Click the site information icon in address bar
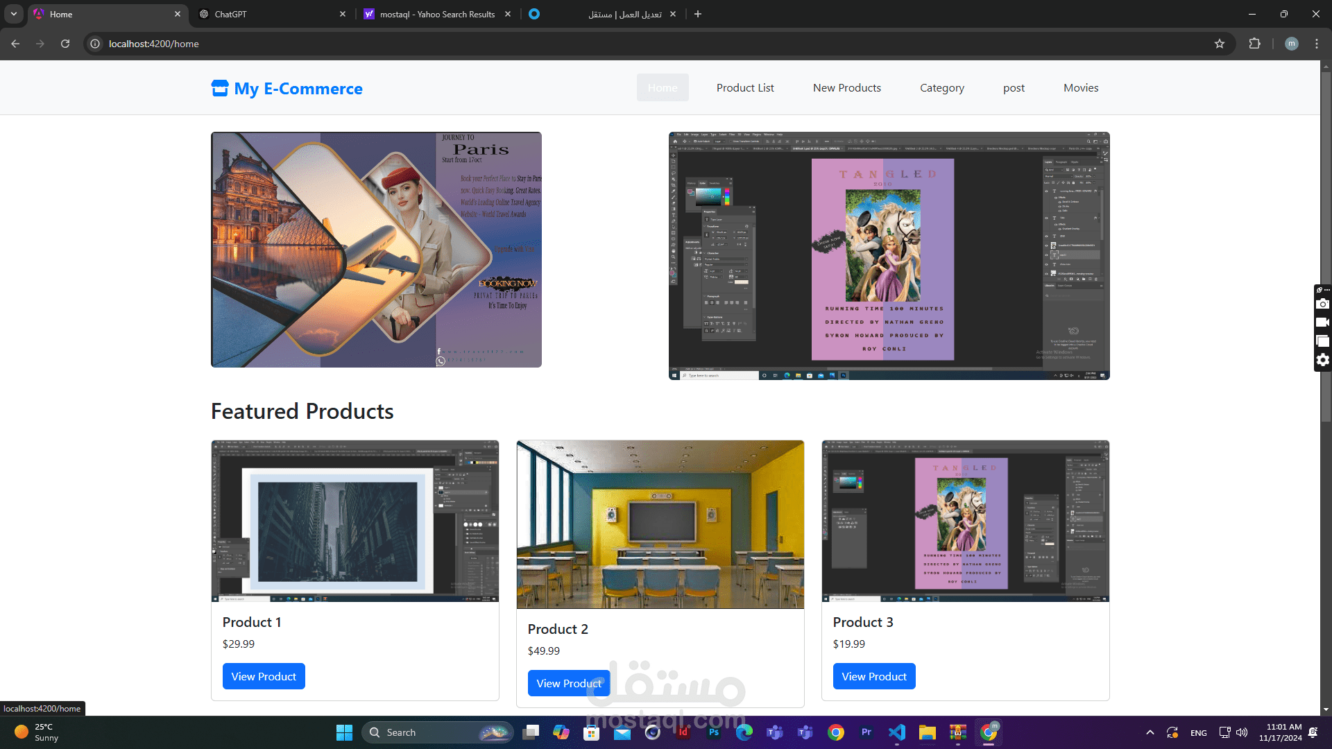 click(95, 44)
